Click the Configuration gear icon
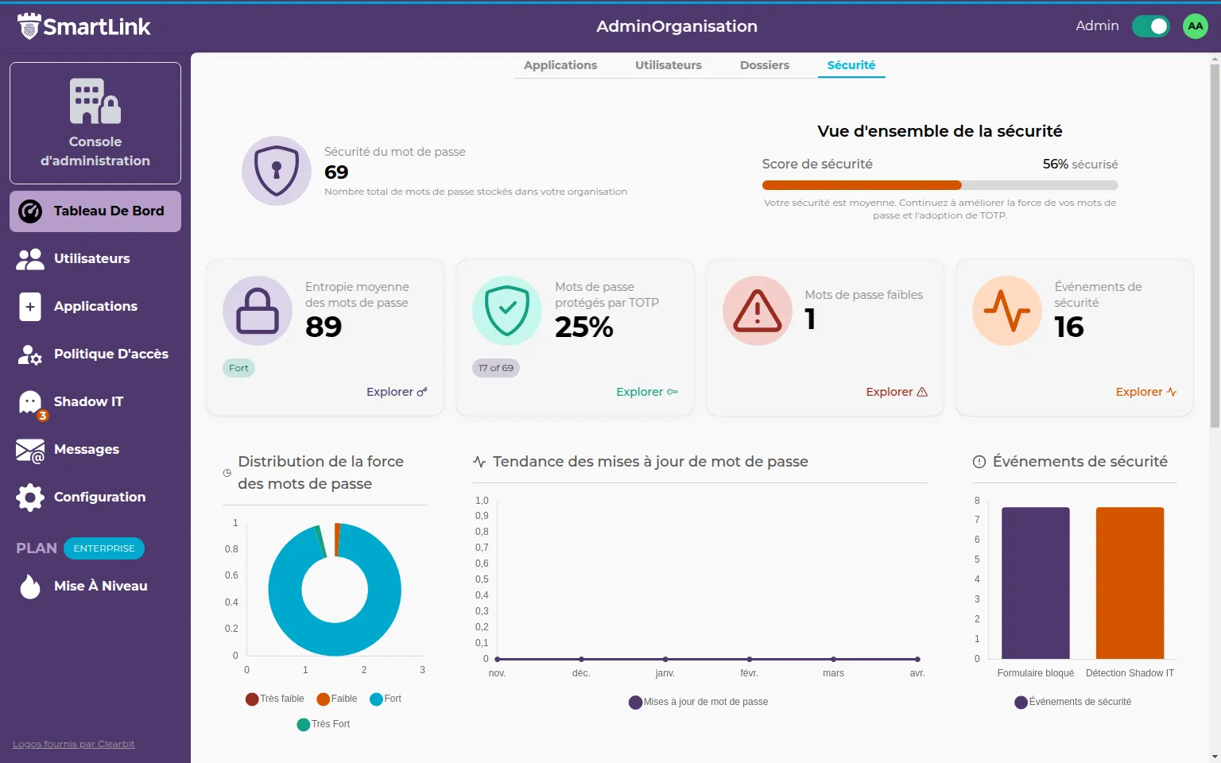The width and height of the screenshot is (1221, 763). click(30, 498)
